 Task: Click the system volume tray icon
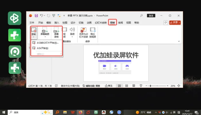167,112
